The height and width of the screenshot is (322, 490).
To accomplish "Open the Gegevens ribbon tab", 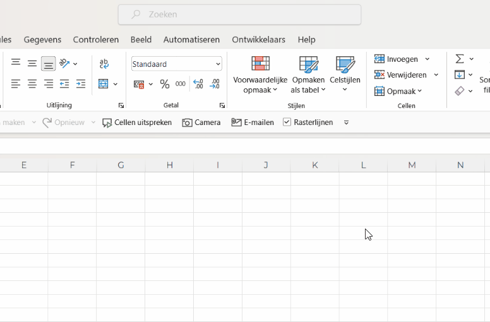I will pyautogui.click(x=42, y=39).
